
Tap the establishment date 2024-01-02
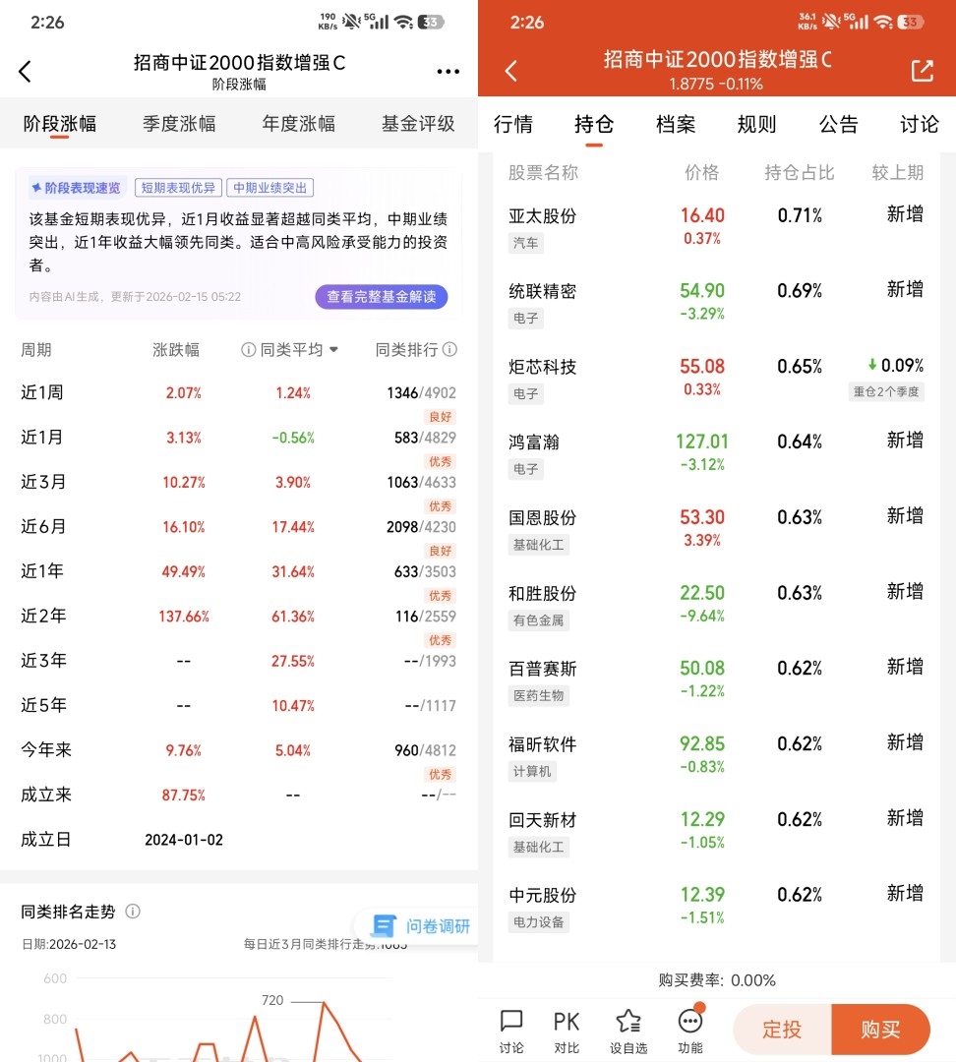184,840
